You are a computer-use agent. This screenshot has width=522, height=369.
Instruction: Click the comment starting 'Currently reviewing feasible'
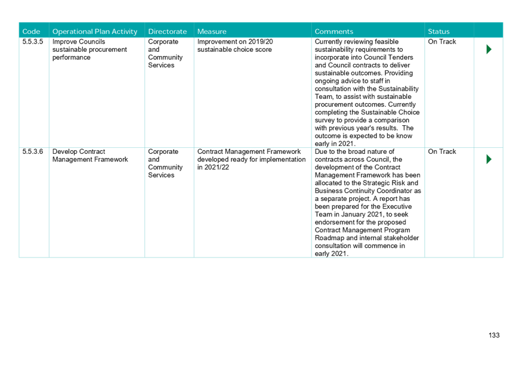[x=367, y=92]
